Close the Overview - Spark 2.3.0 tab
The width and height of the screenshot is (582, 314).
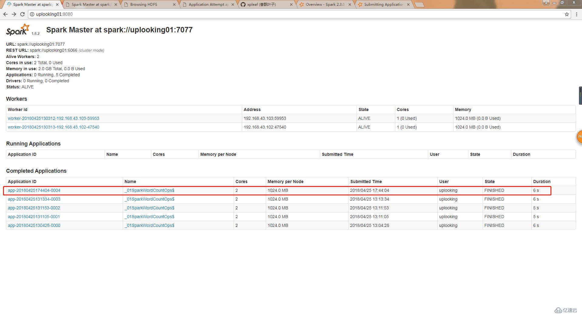(x=350, y=5)
